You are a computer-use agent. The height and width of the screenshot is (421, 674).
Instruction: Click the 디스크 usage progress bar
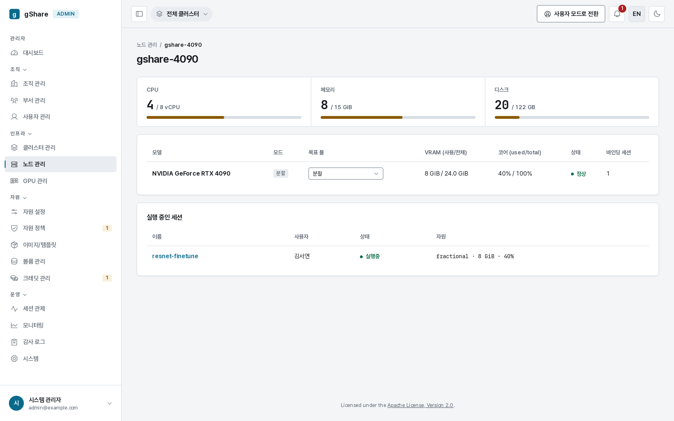pyautogui.click(x=572, y=118)
